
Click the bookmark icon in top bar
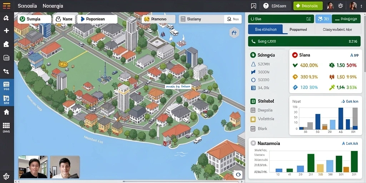[253, 6]
